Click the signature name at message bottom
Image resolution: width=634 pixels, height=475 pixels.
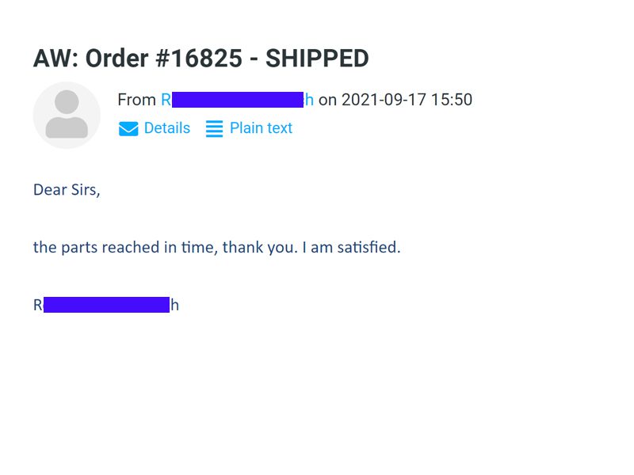click(x=106, y=305)
